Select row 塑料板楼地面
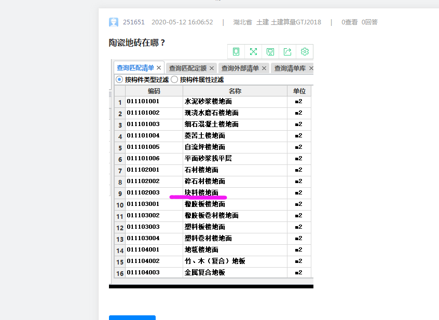The height and width of the screenshot is (320, 439). [x=213, y=227]
